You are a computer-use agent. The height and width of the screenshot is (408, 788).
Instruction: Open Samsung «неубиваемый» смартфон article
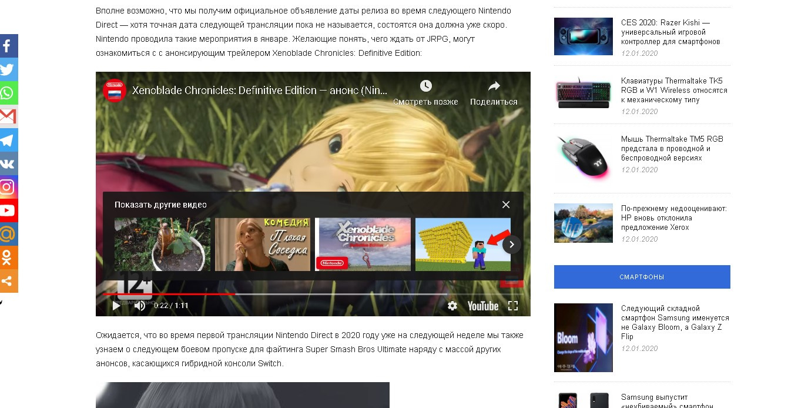(x=667, y=401)
